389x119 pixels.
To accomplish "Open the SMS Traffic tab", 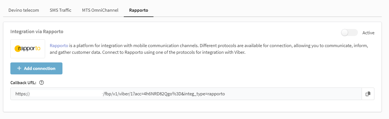I will [60, 10].
